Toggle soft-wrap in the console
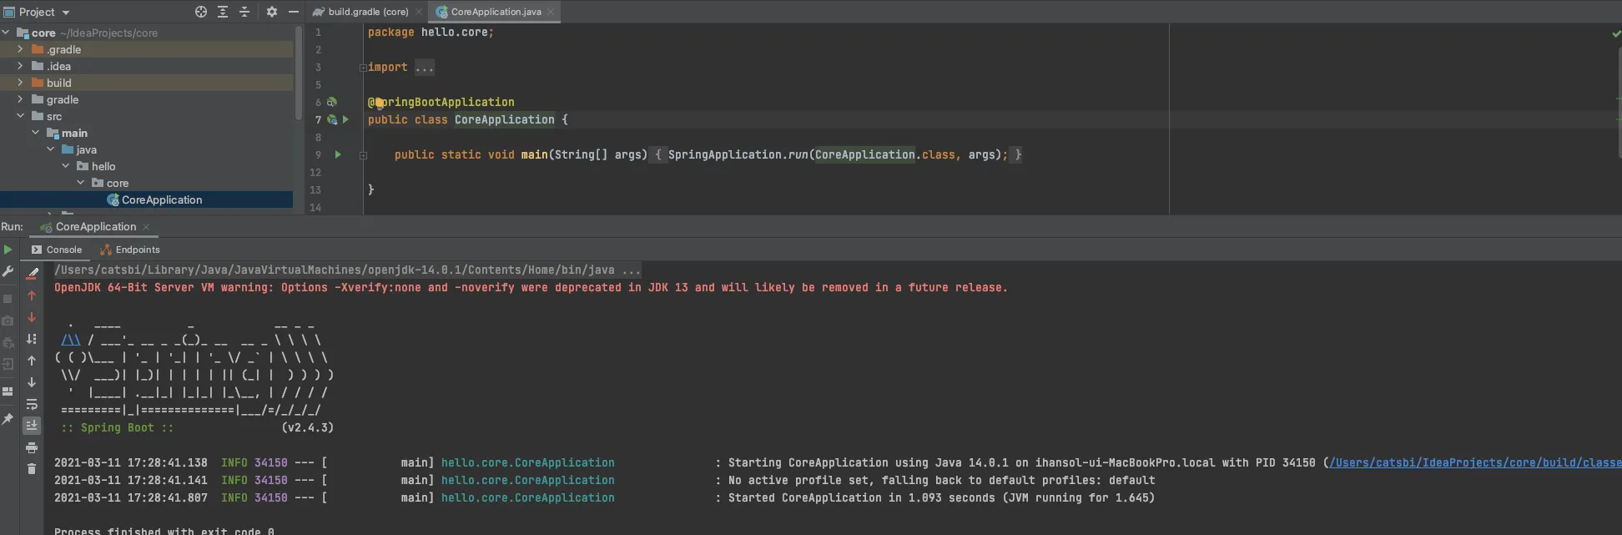 click(x=32, y=404)
